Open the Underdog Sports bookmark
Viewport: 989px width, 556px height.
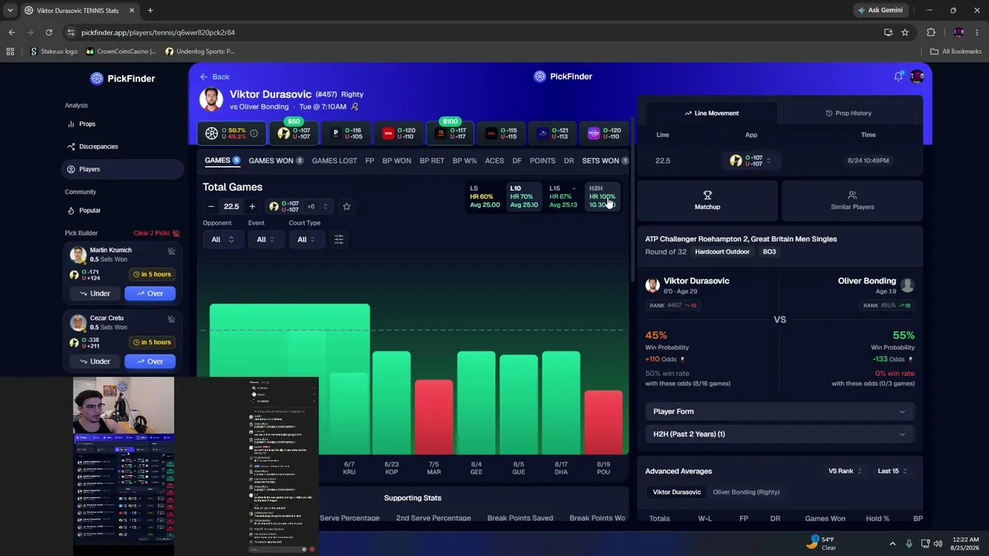point(199,52)
